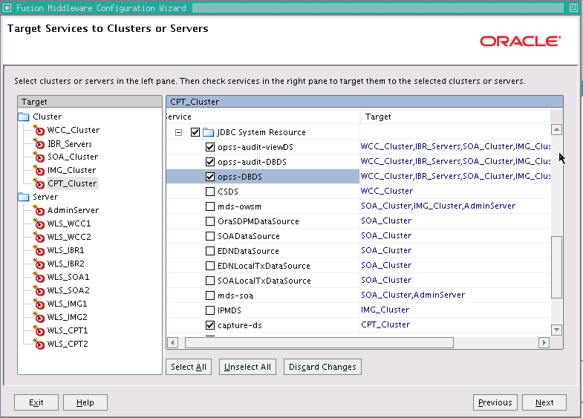583x418 pixels.
Task: Click the vertical scrollbar down arrow
Action: [x=556, y=330]
